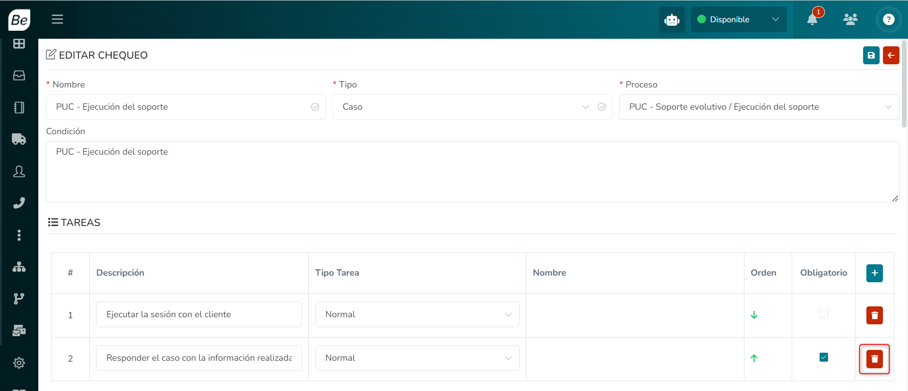The height and width of the screenshot is (391, 908).
Task: Click the 'Tipo Tarea' column header
Action: point(337,273)
